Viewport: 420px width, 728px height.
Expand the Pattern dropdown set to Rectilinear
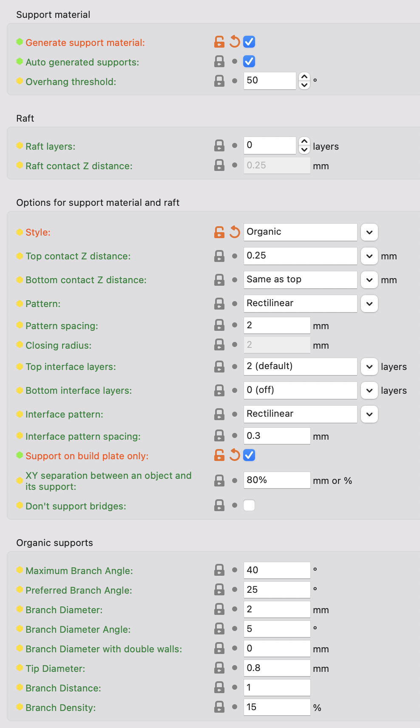369,304
